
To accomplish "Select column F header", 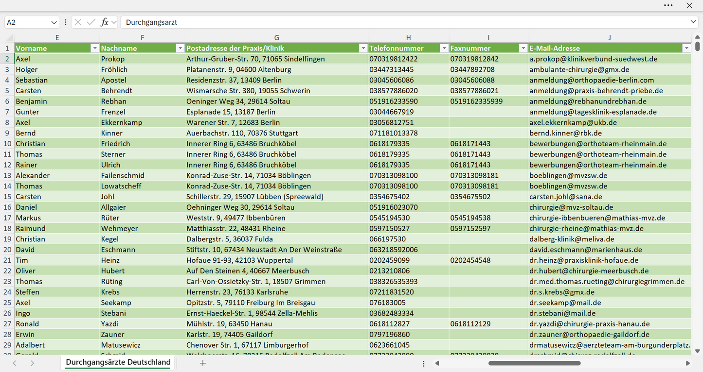I will 142,37.
